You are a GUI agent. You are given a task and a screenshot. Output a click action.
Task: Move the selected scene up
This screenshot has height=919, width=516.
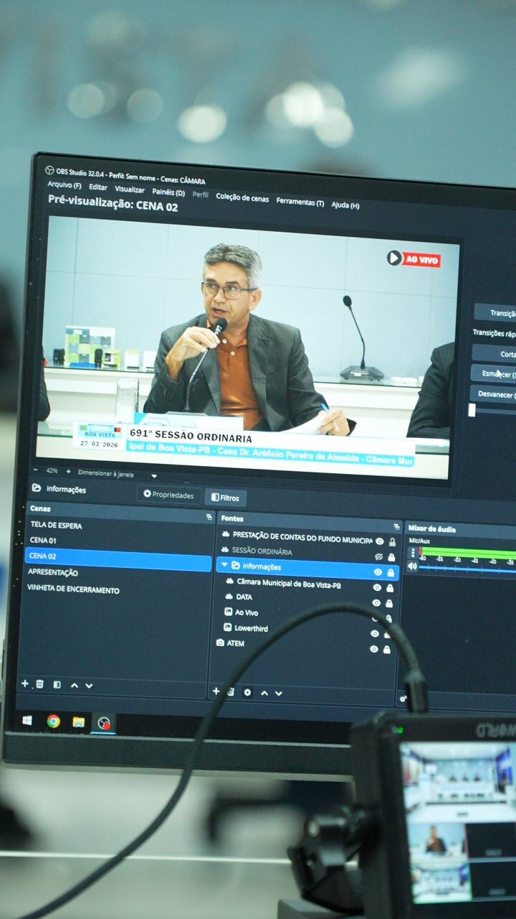(75, 686)
